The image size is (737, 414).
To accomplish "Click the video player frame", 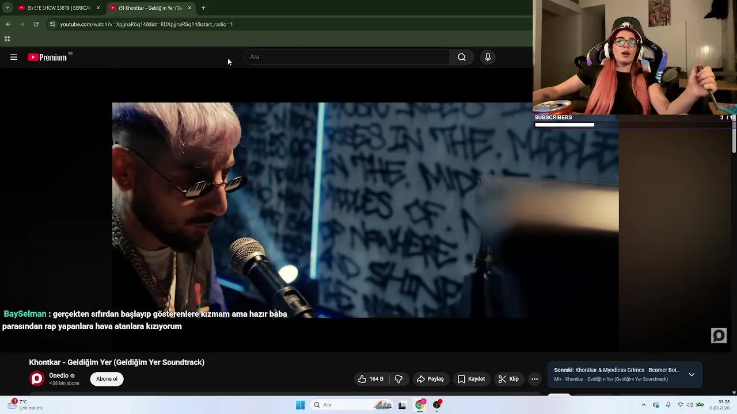I will (366, 210).
